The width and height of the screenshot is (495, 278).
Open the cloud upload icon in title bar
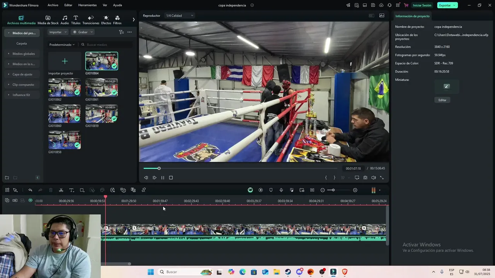tap(381, 5)
